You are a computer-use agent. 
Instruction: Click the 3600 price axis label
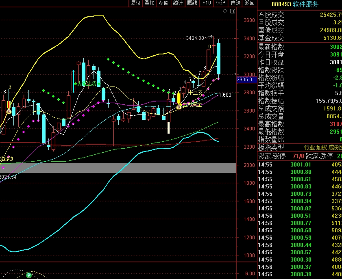[x=249, y=20]
